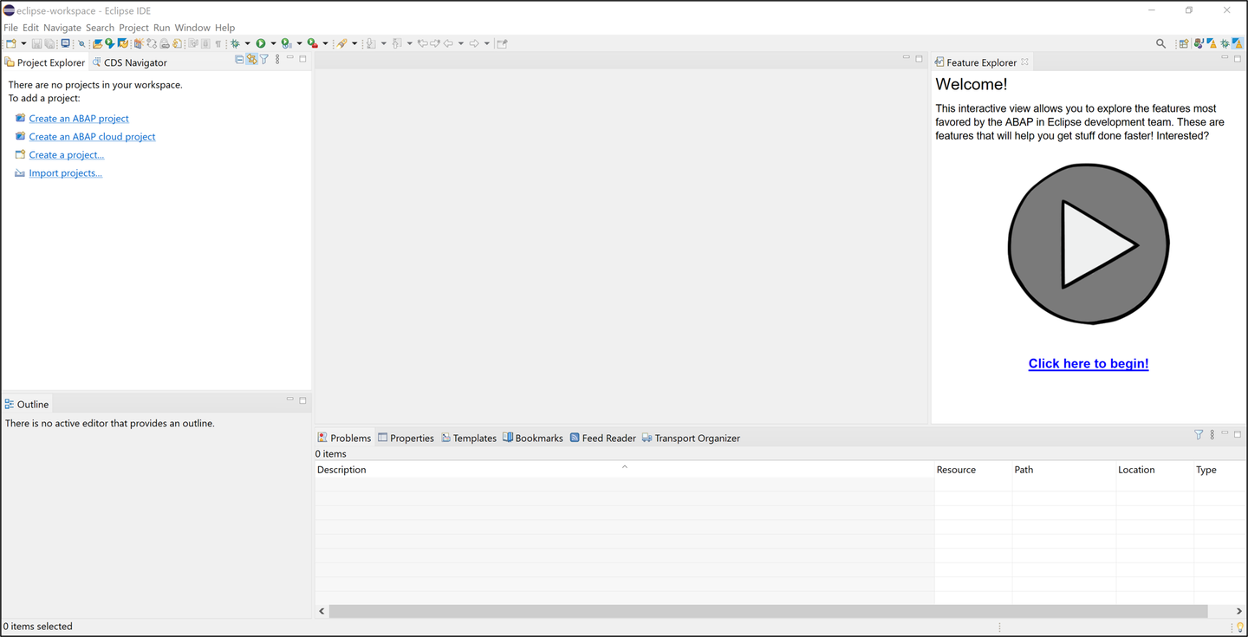The height and width of the screenshot is (637, 1248).
Task: Open the Window menu
Action: pyautogui.click(x=192, y=28)
